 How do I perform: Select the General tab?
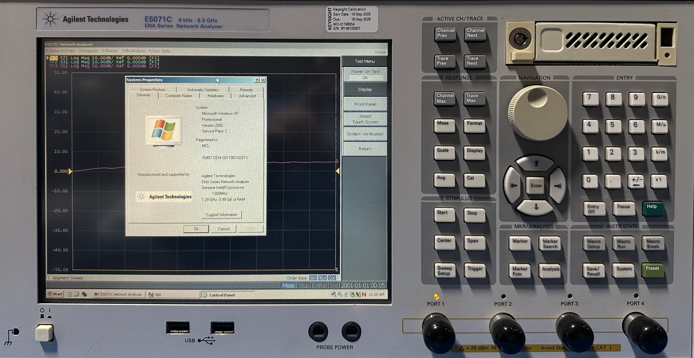point(143,95)
